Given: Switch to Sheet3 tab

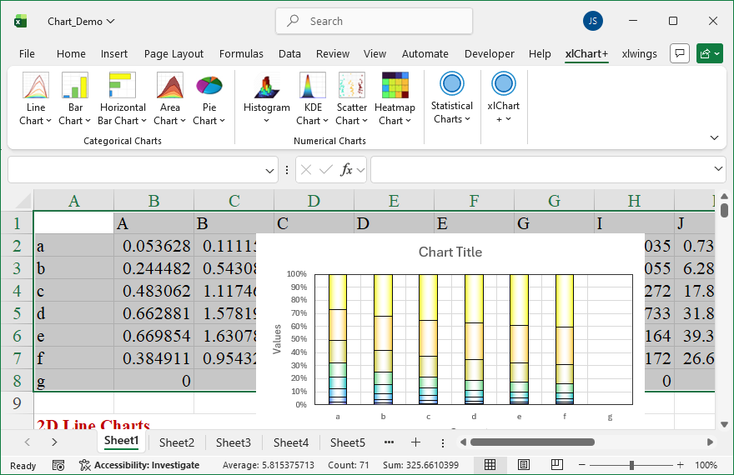Looking at the screenshot, I should tap(234, 442).
